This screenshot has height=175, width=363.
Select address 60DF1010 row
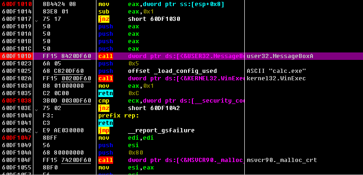tap(17, 4)
